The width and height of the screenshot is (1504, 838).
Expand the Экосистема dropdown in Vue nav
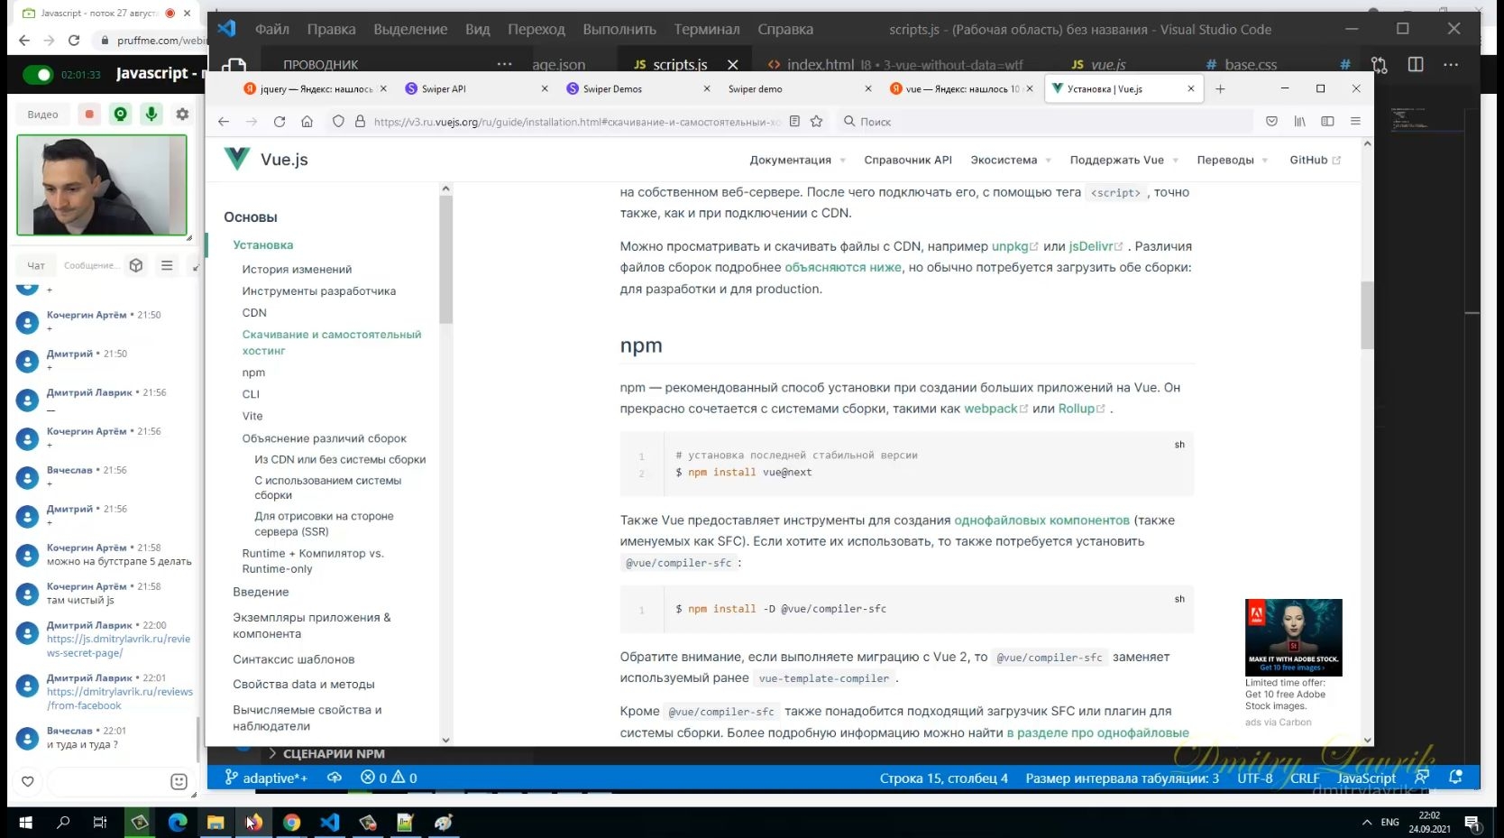click(x=1011, y=161)
